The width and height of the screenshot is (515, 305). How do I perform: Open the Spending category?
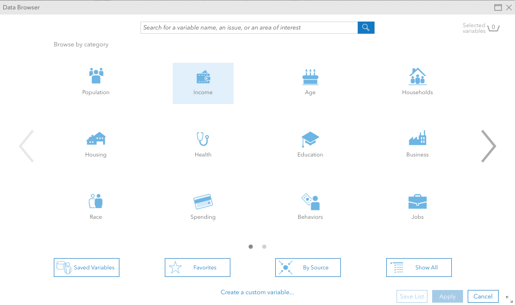203,208
